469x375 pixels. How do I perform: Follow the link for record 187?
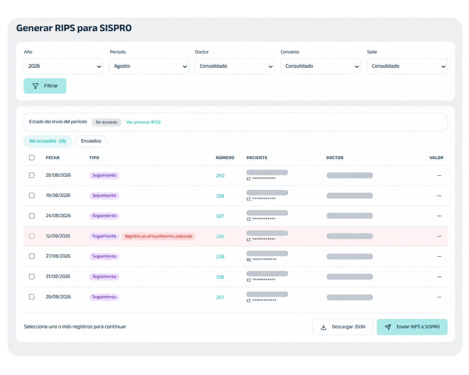220,216
